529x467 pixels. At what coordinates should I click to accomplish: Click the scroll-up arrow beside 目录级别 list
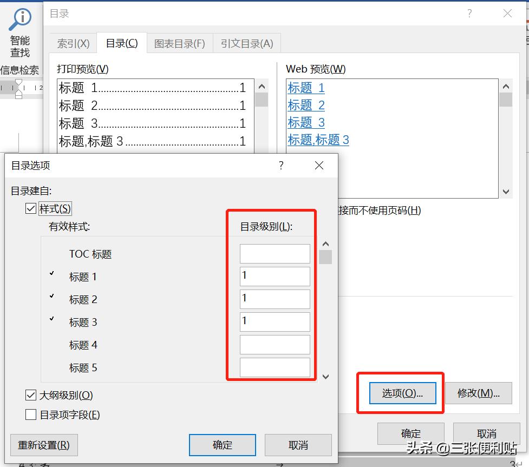(x=325, y=244)
